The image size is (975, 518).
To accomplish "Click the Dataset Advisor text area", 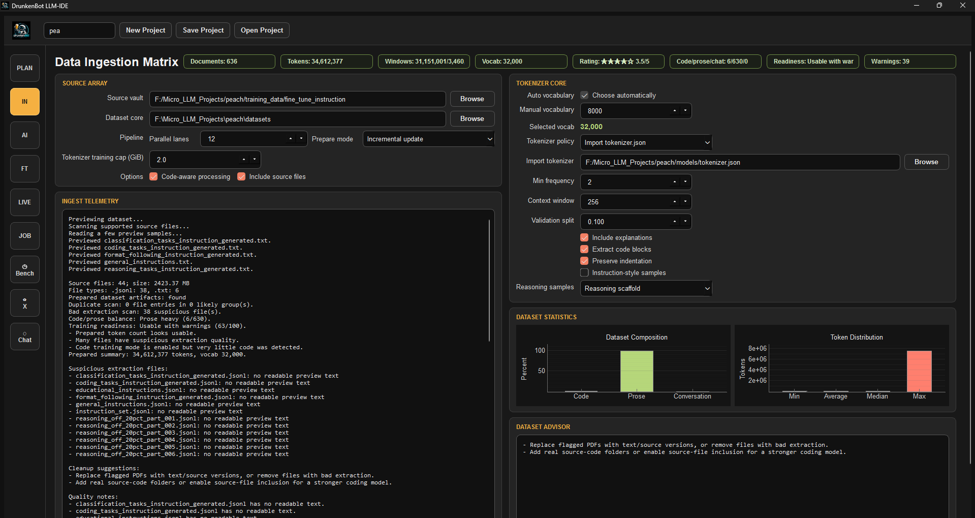I will [x=733, y=476].
